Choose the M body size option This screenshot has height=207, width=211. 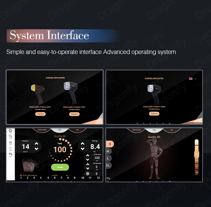pyautogui.click(x=108, y=151)
